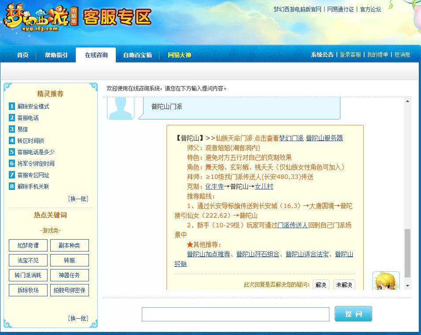The width and height of the screenshot is (421, 335).
Task: Click the blank user avatar beside the question
Action: click(x=120, y=108)
